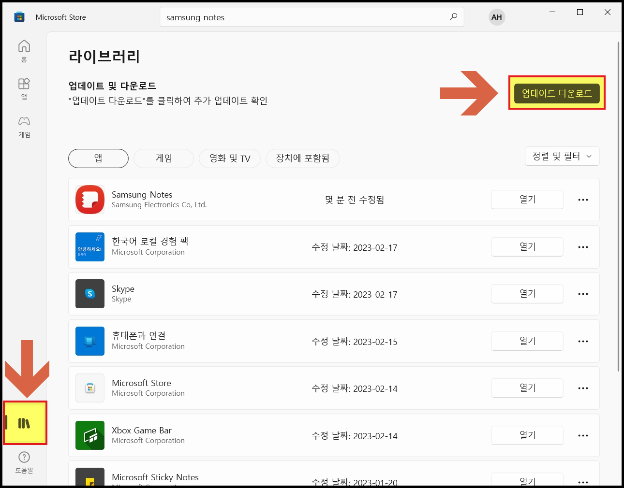Click the 휴대폰과 연결 app icon
This screenshot has width=624, height=488.
(x=90, y=341)
